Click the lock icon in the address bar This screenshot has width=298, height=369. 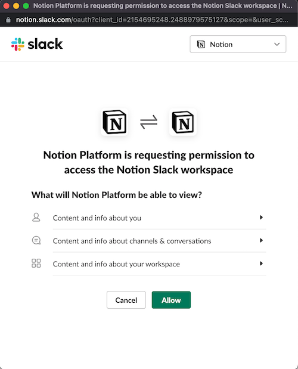[8, 20]
